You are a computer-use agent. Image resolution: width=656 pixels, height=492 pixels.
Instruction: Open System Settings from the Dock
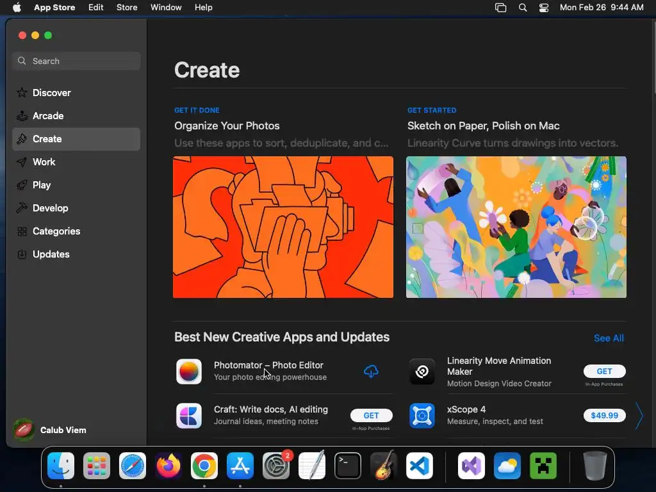point(276,466)
